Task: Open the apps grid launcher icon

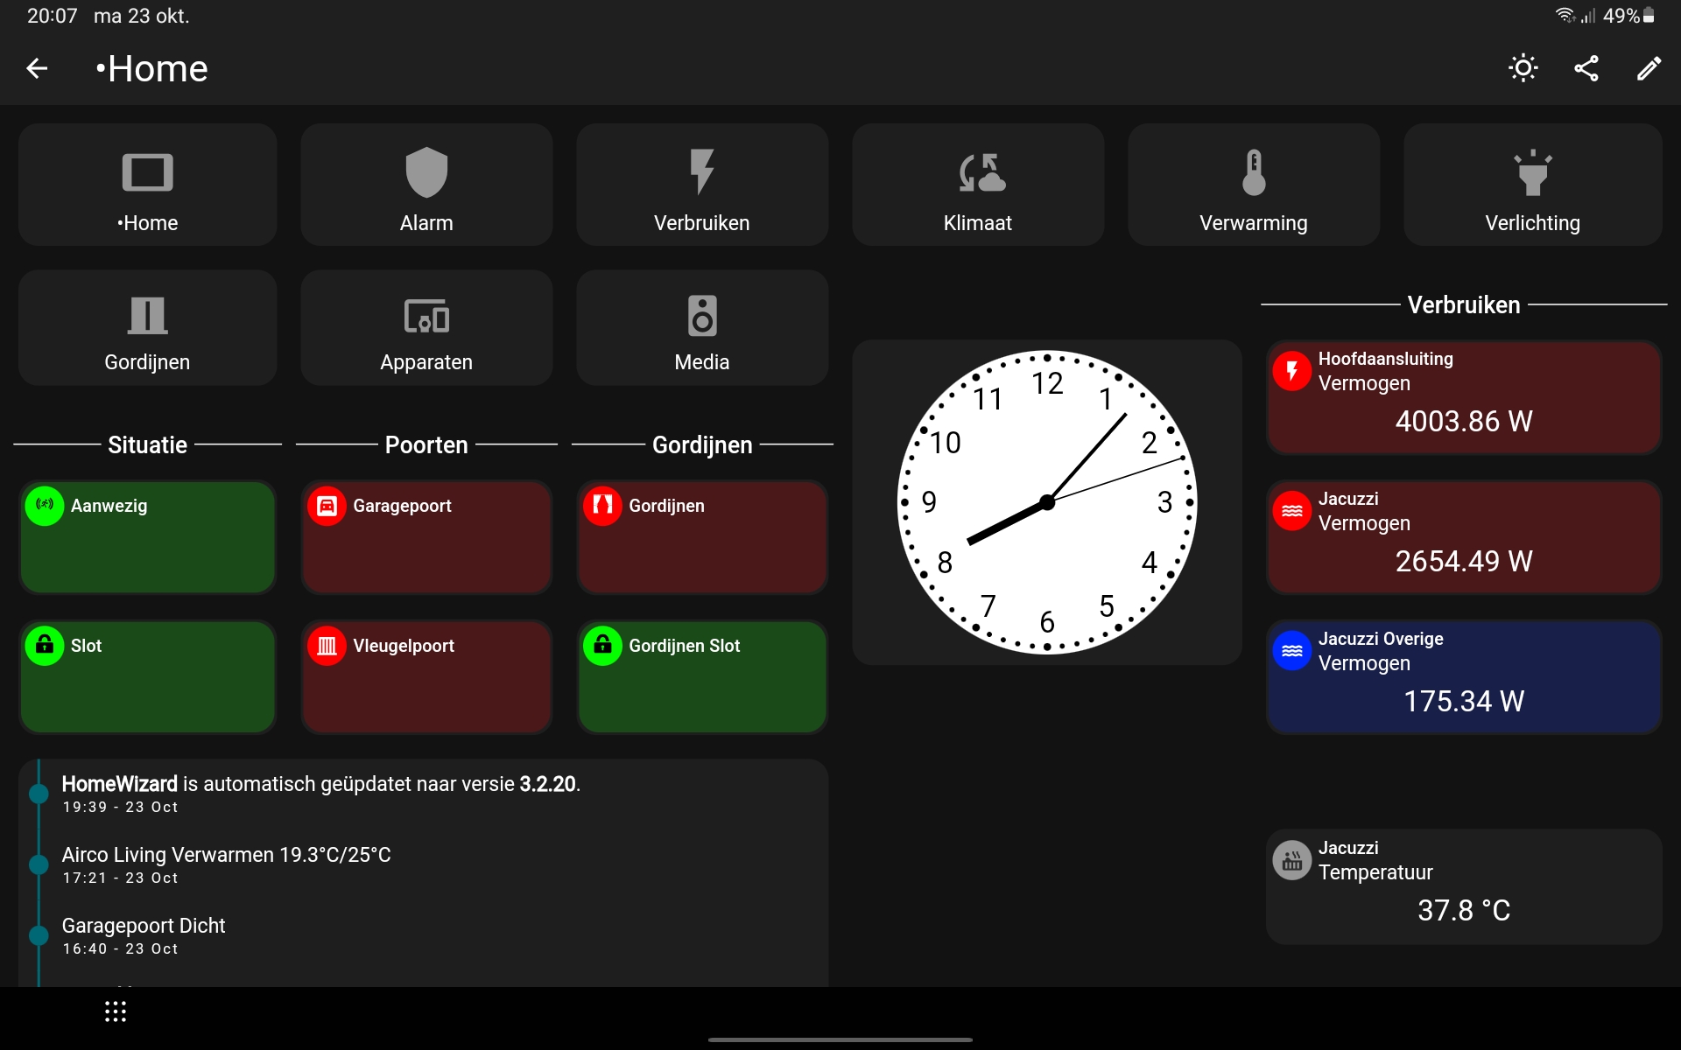Action: tap(116, 1011)
